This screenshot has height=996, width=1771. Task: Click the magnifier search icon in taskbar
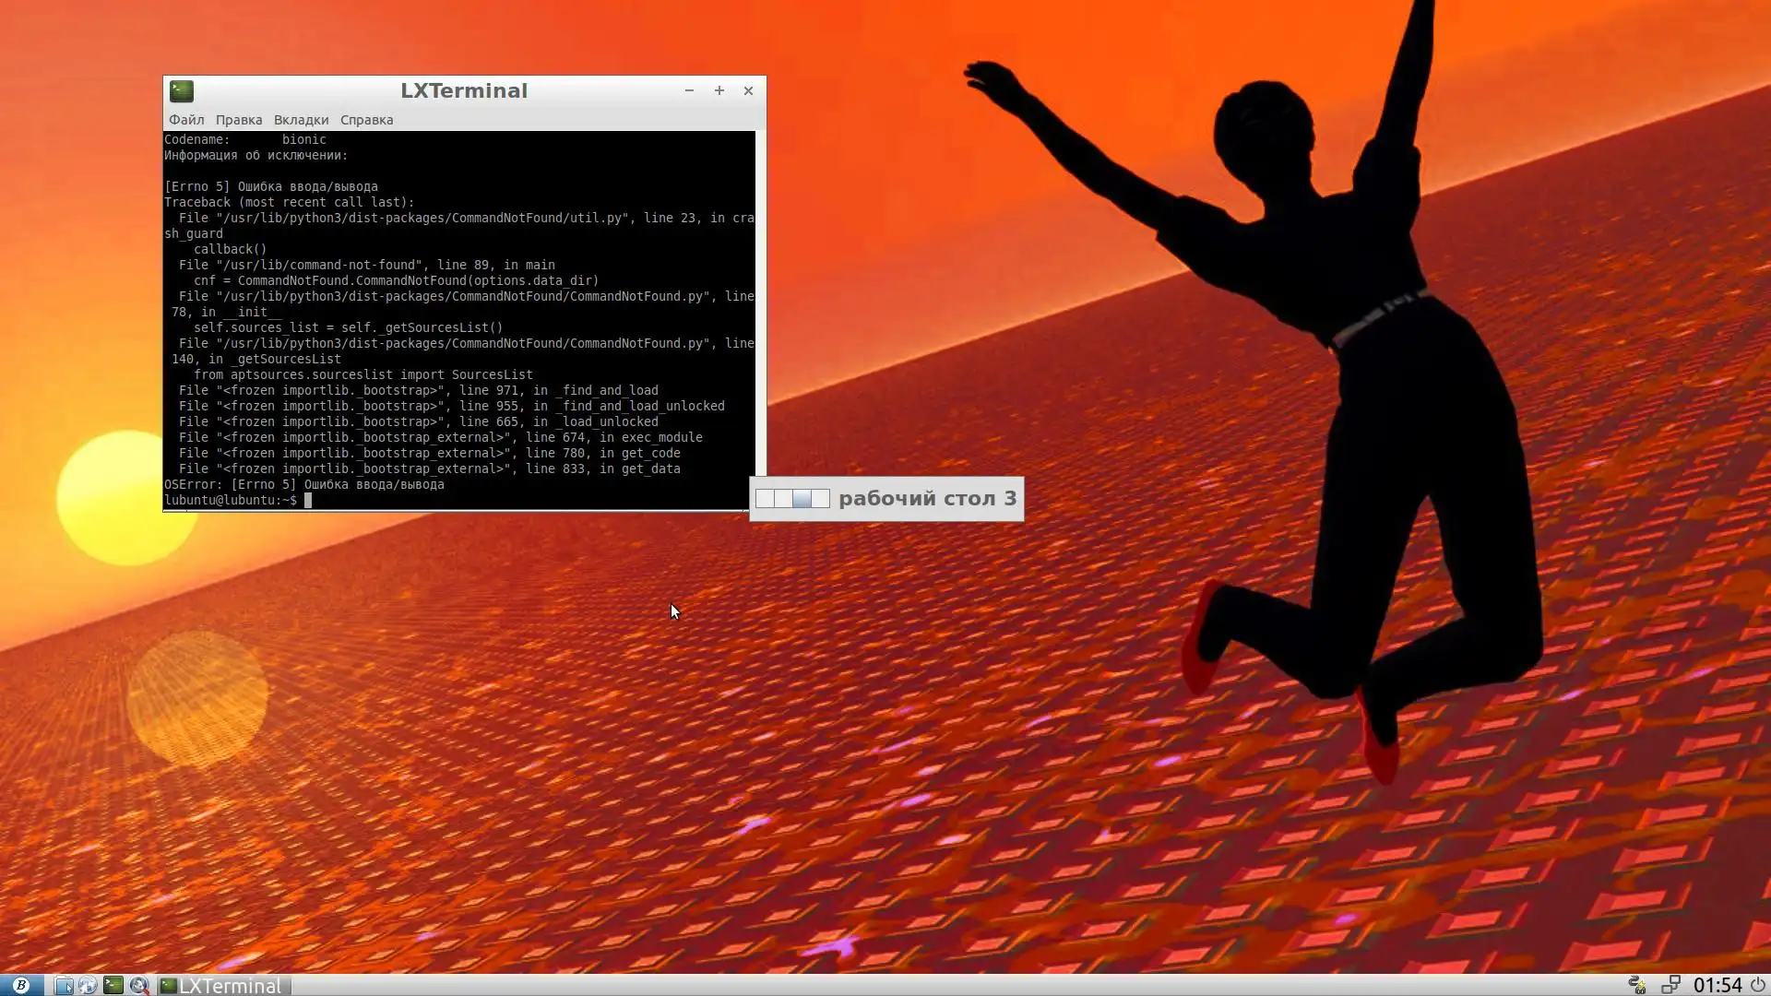coord(138,985)
